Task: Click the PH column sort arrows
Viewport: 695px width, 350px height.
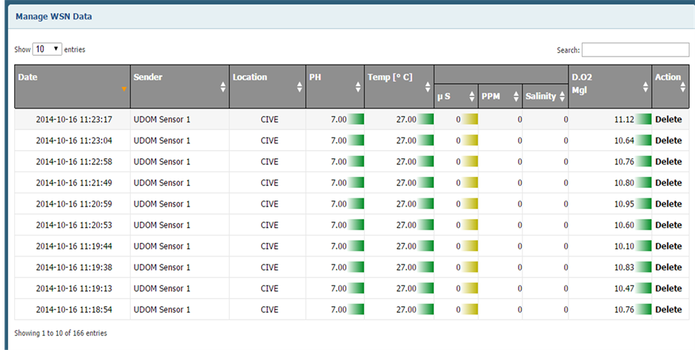Action: point(358,87)
